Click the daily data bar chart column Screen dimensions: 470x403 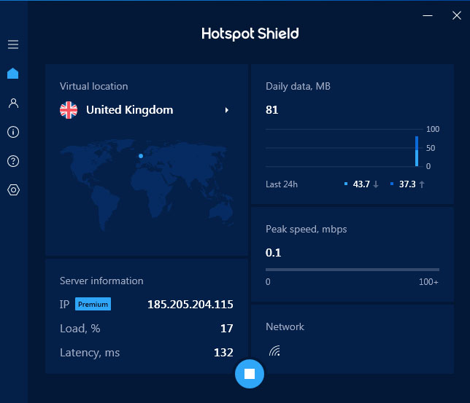(417, 151)
